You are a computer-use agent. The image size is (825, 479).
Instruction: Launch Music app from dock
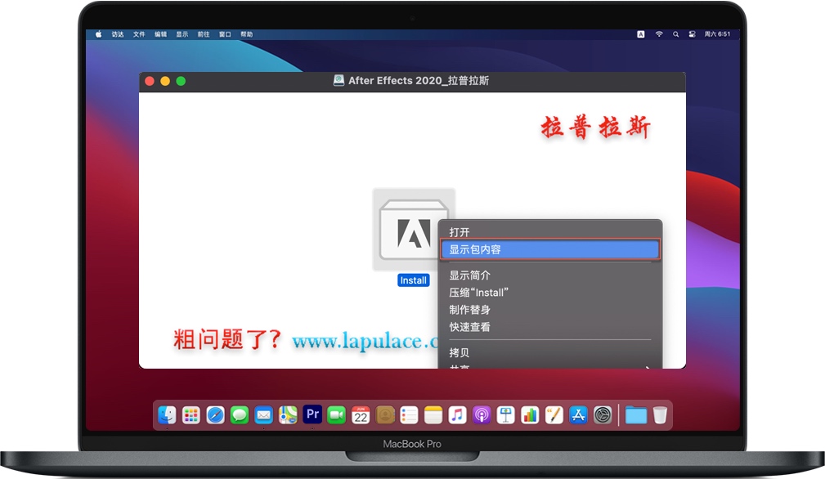coord(457,415)
